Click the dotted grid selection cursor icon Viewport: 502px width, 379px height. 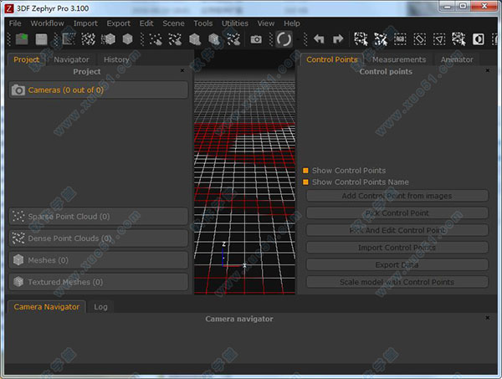458,39
